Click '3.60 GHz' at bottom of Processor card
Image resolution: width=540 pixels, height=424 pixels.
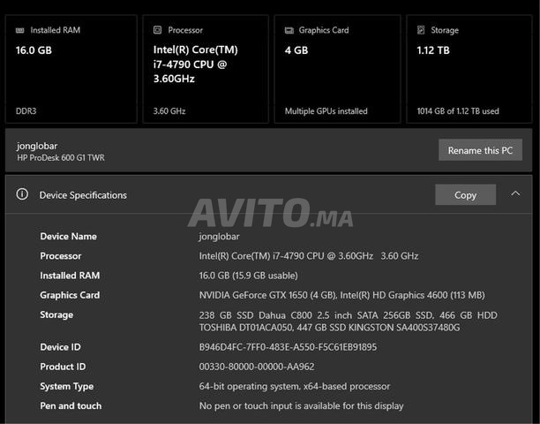point(169,111)
